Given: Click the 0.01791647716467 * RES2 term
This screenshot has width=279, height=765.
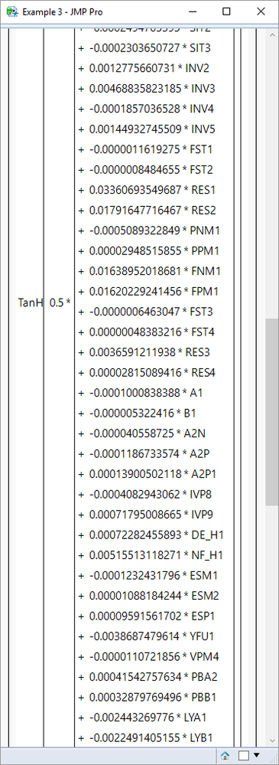Looking at the screenshot, I should 152,211.
